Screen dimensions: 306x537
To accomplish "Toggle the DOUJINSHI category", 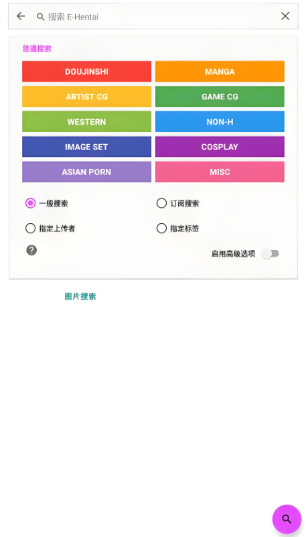I will point(87,72).
